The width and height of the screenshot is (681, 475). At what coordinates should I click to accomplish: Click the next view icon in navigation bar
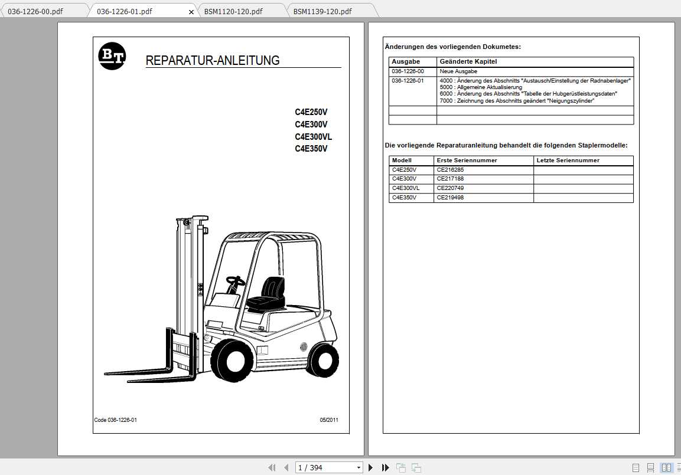(x=416, y=468)
